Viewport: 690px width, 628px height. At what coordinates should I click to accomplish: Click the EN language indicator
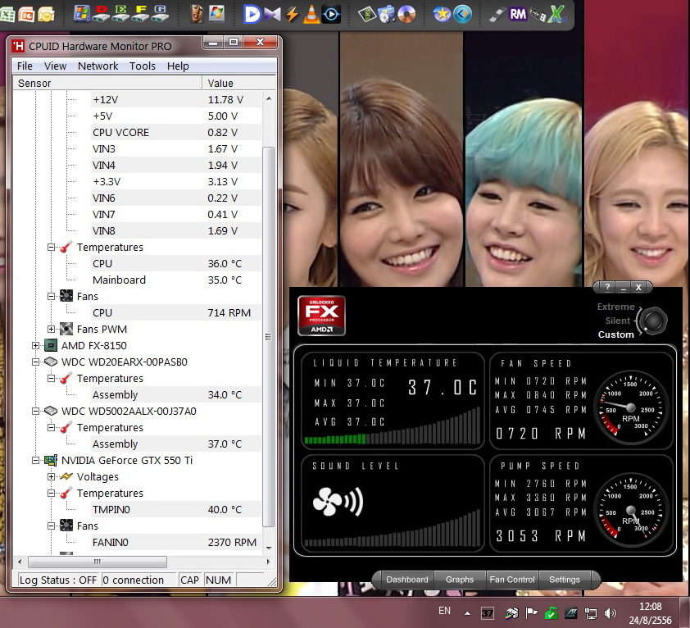tap(444, 611)
